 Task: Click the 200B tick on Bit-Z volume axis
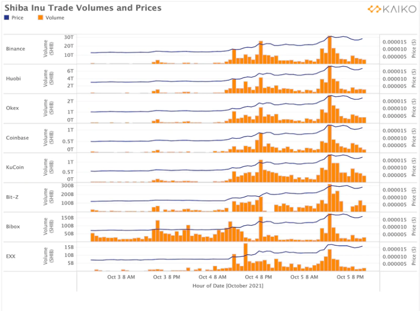coord(67,195)
